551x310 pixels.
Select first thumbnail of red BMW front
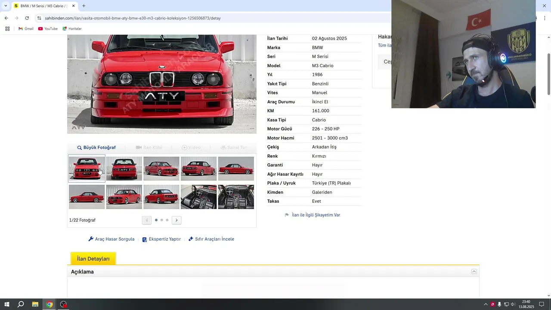click(x=87, y=168)
